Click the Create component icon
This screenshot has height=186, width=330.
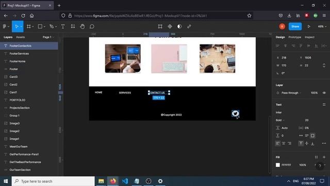(x=170, y=26)
